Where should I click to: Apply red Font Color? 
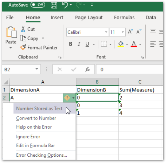point(134,44)
